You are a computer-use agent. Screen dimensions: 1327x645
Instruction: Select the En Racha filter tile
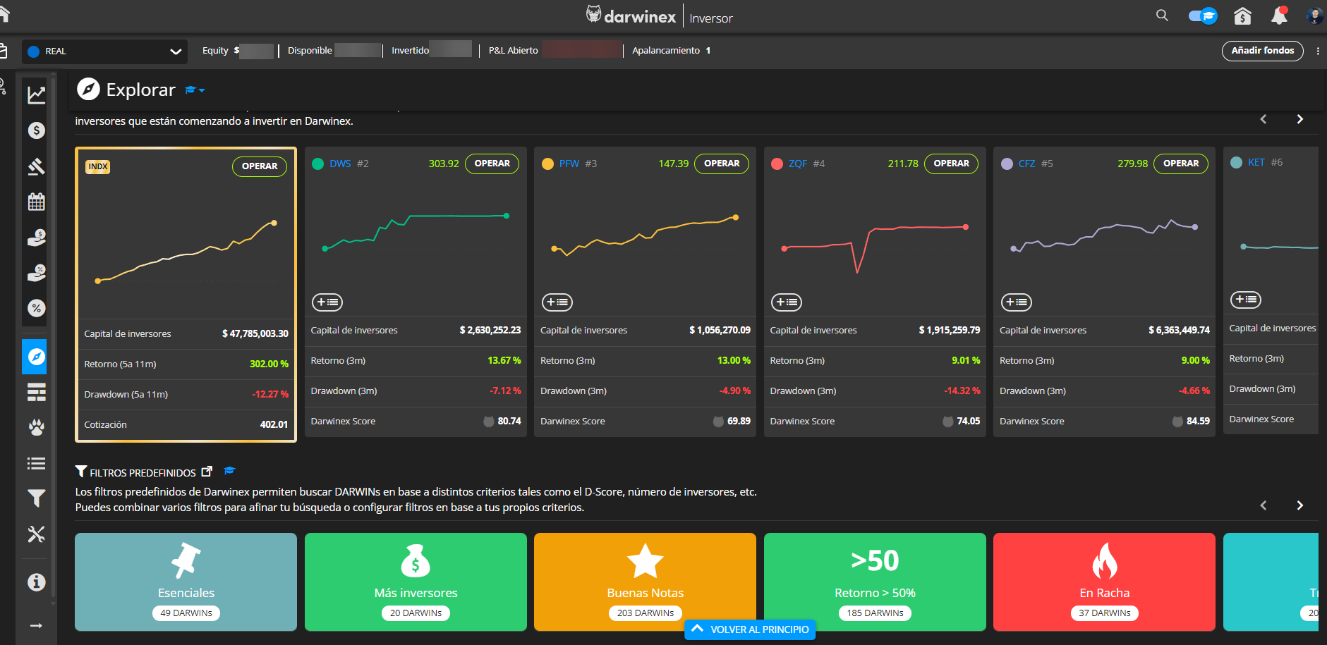(x=1104, y=582)
